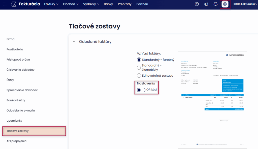258x149 pixels.
Task: Open the settings gear icon
Action: pyautogui.click(x=225, y=4)
